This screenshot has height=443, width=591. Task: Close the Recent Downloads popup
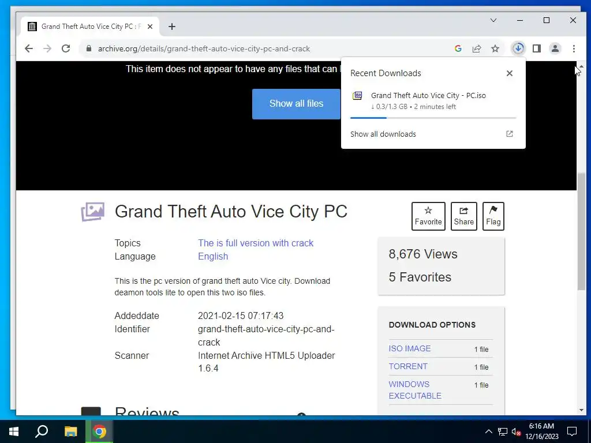pyautogui.click(x=510, y=73)
